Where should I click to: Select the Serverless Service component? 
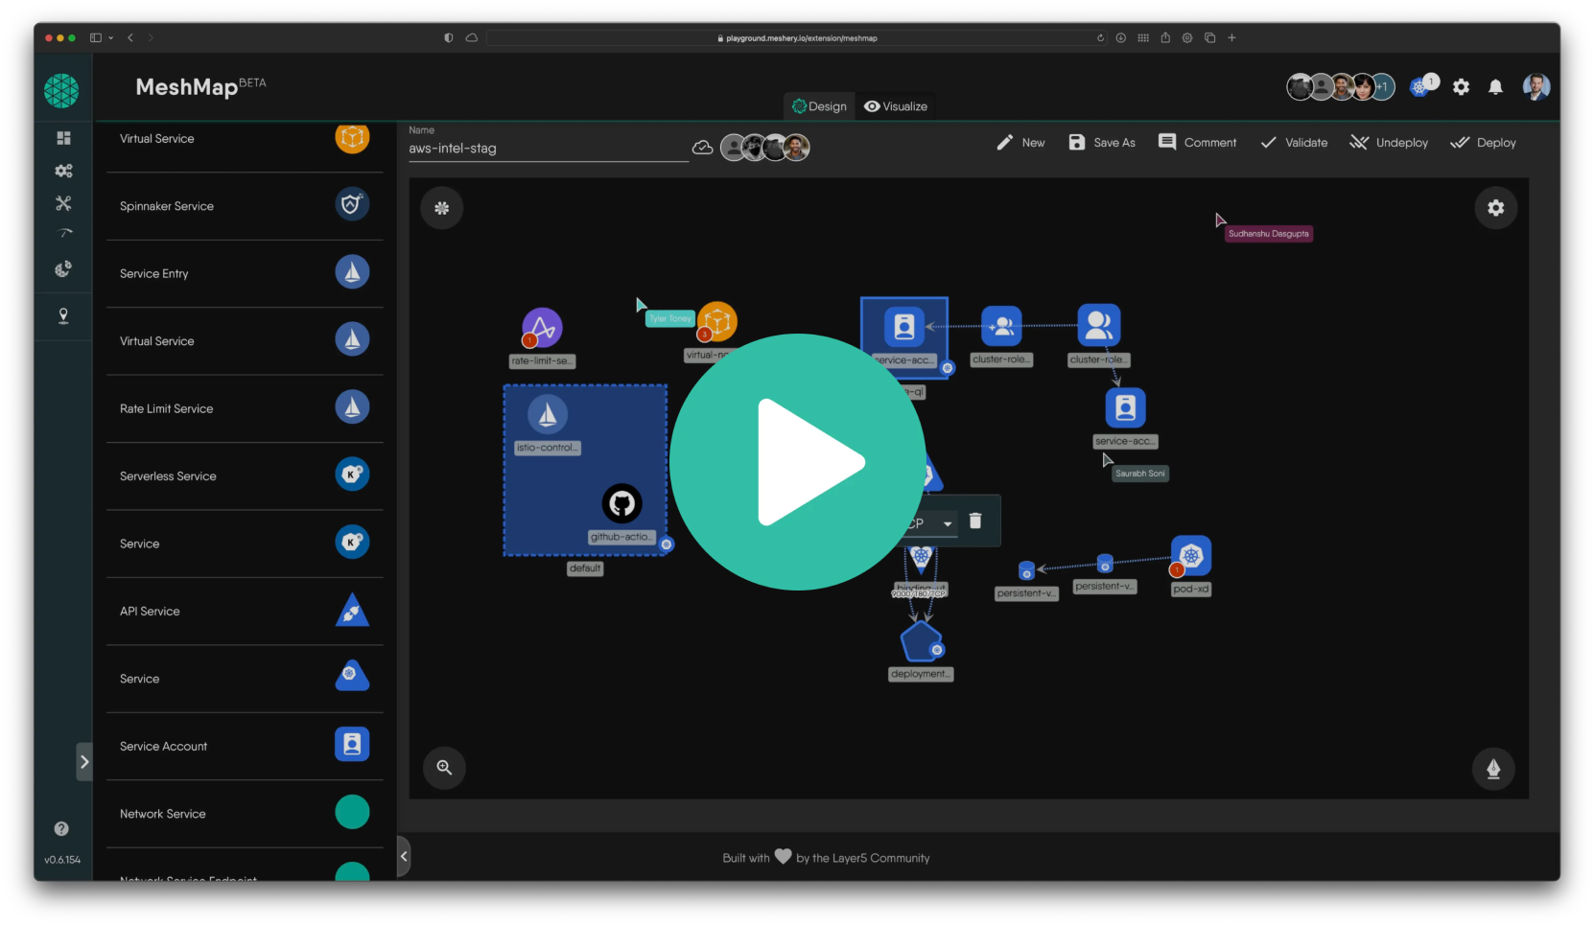coord(245,476)
